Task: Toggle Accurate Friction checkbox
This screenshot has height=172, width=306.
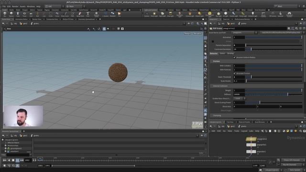Action: (x=234, y=73)
